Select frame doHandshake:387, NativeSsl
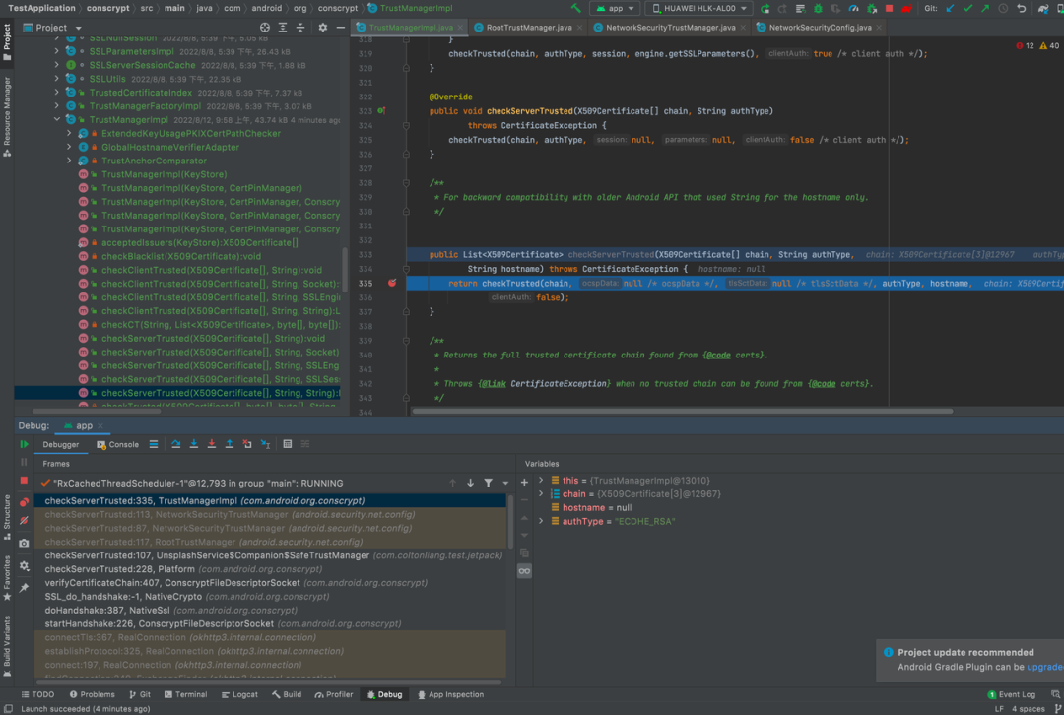 [x=270, y=610]
